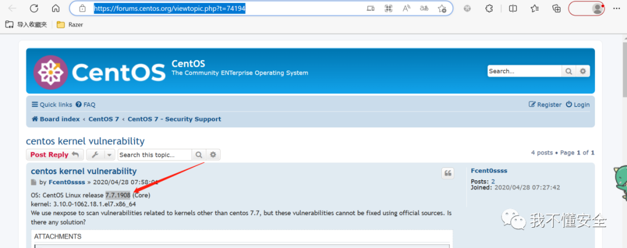This screenshot has width=627, height=248.
Task: Click the post document icon by author
Action: [34, 183]
